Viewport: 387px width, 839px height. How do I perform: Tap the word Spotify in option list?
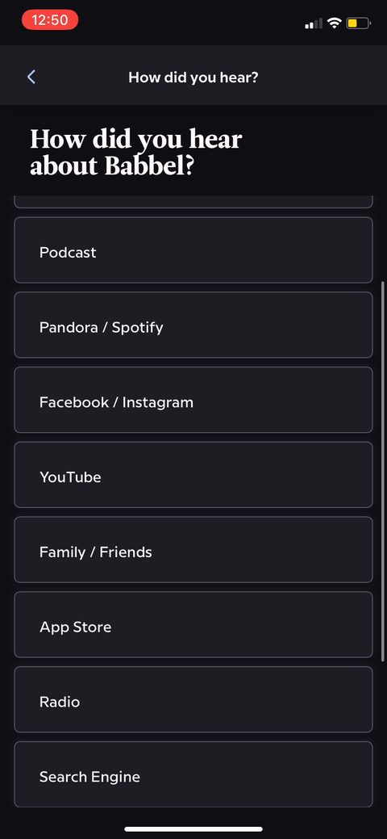137,328
